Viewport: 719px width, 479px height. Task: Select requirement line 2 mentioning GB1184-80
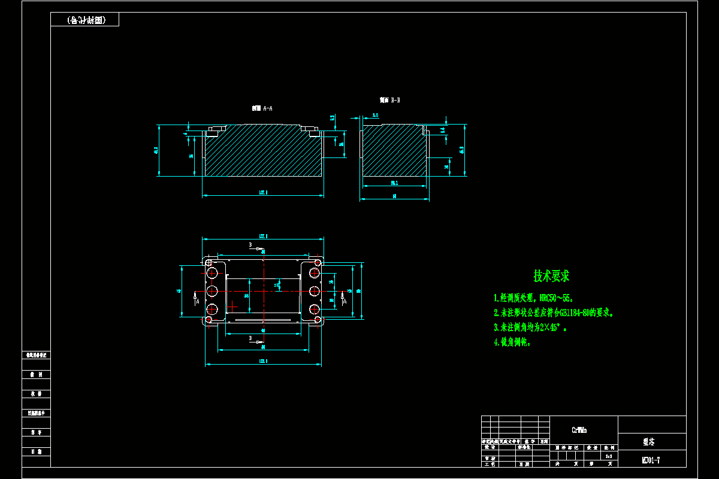[x=554, y=313]
